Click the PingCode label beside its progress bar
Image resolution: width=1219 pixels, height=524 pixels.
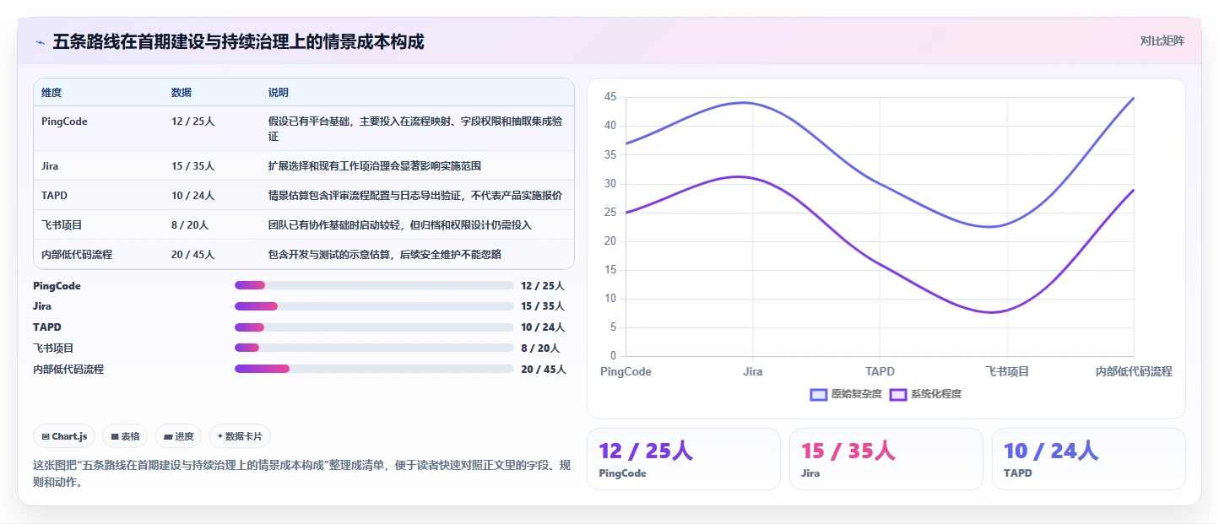click(x=57, y=286)
